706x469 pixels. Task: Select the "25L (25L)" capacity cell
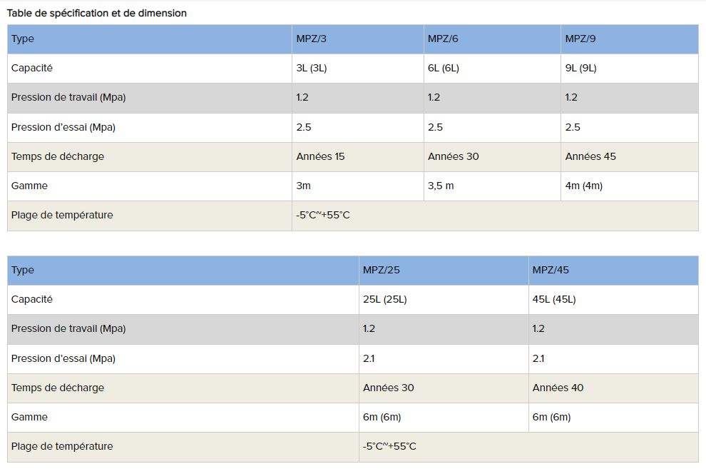(x=385, y=299)
